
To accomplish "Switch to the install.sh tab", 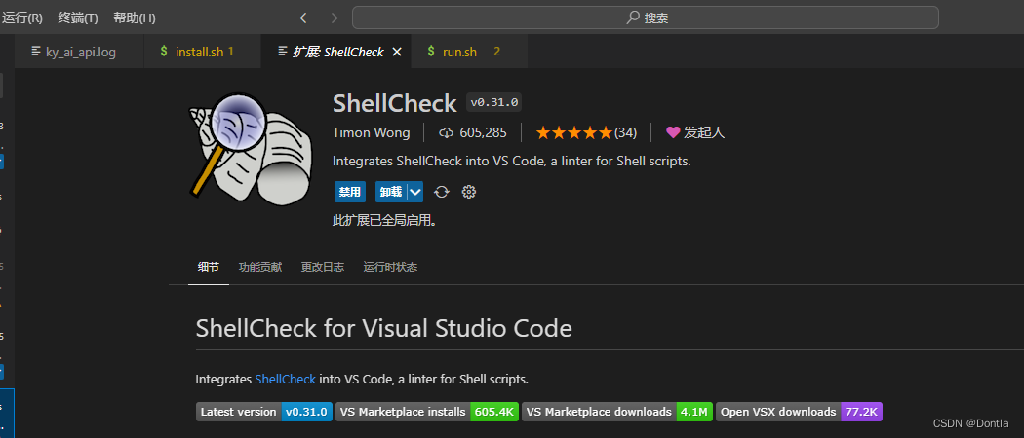I will tap(202, 52).
